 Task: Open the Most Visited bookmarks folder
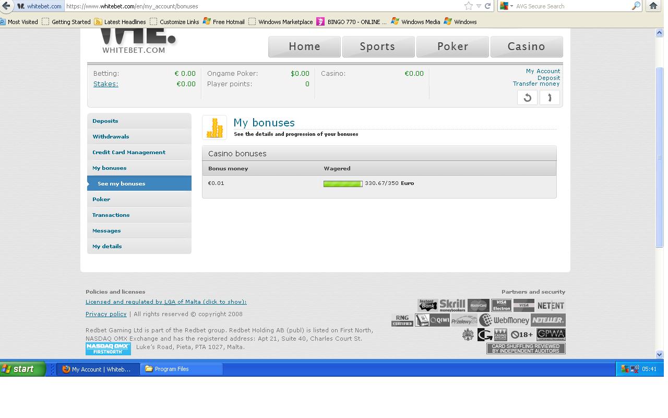click(x=19, y=22)
